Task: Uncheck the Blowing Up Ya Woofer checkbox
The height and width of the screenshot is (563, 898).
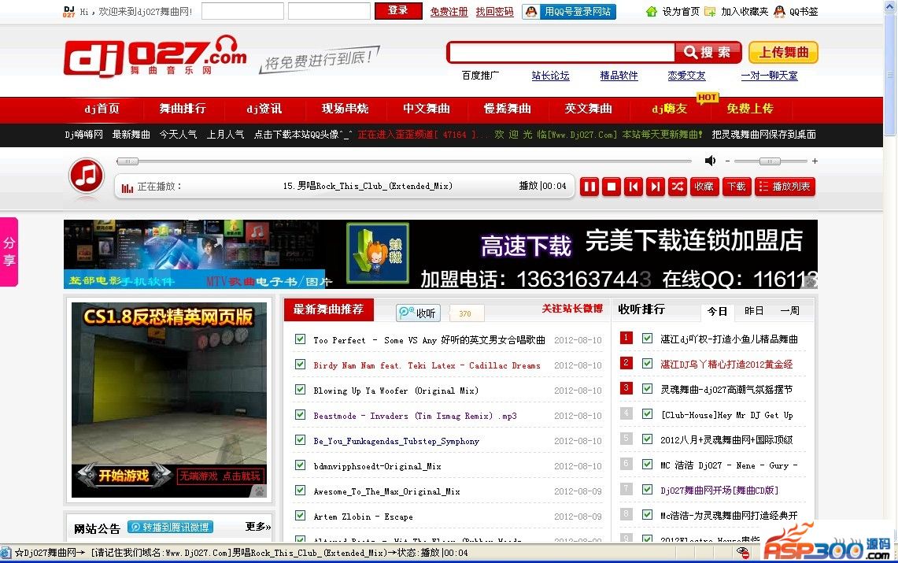Action: (300, 390)
